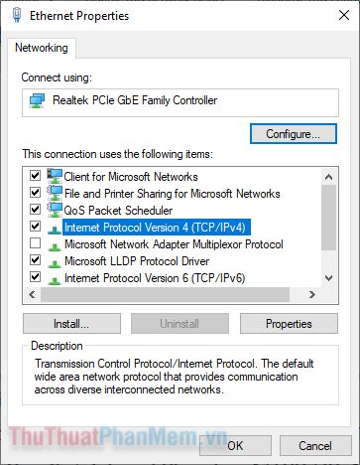This screenshot has height=465, width=360.
Task: Click the list's scroll down arrow
Action: (x=328, y=278)
